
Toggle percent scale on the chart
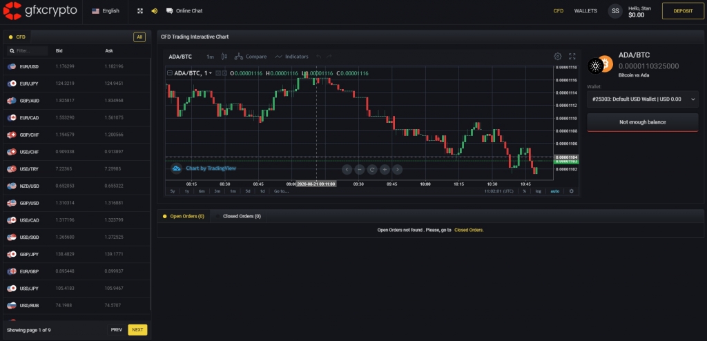[525, 191]
